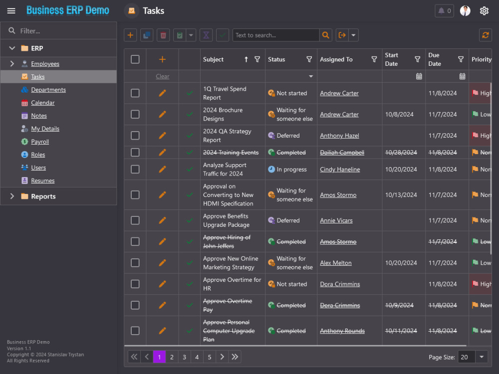Screen dimensions: 499x374
Task: Jump to the last page
Action: (x=235, y=357)
